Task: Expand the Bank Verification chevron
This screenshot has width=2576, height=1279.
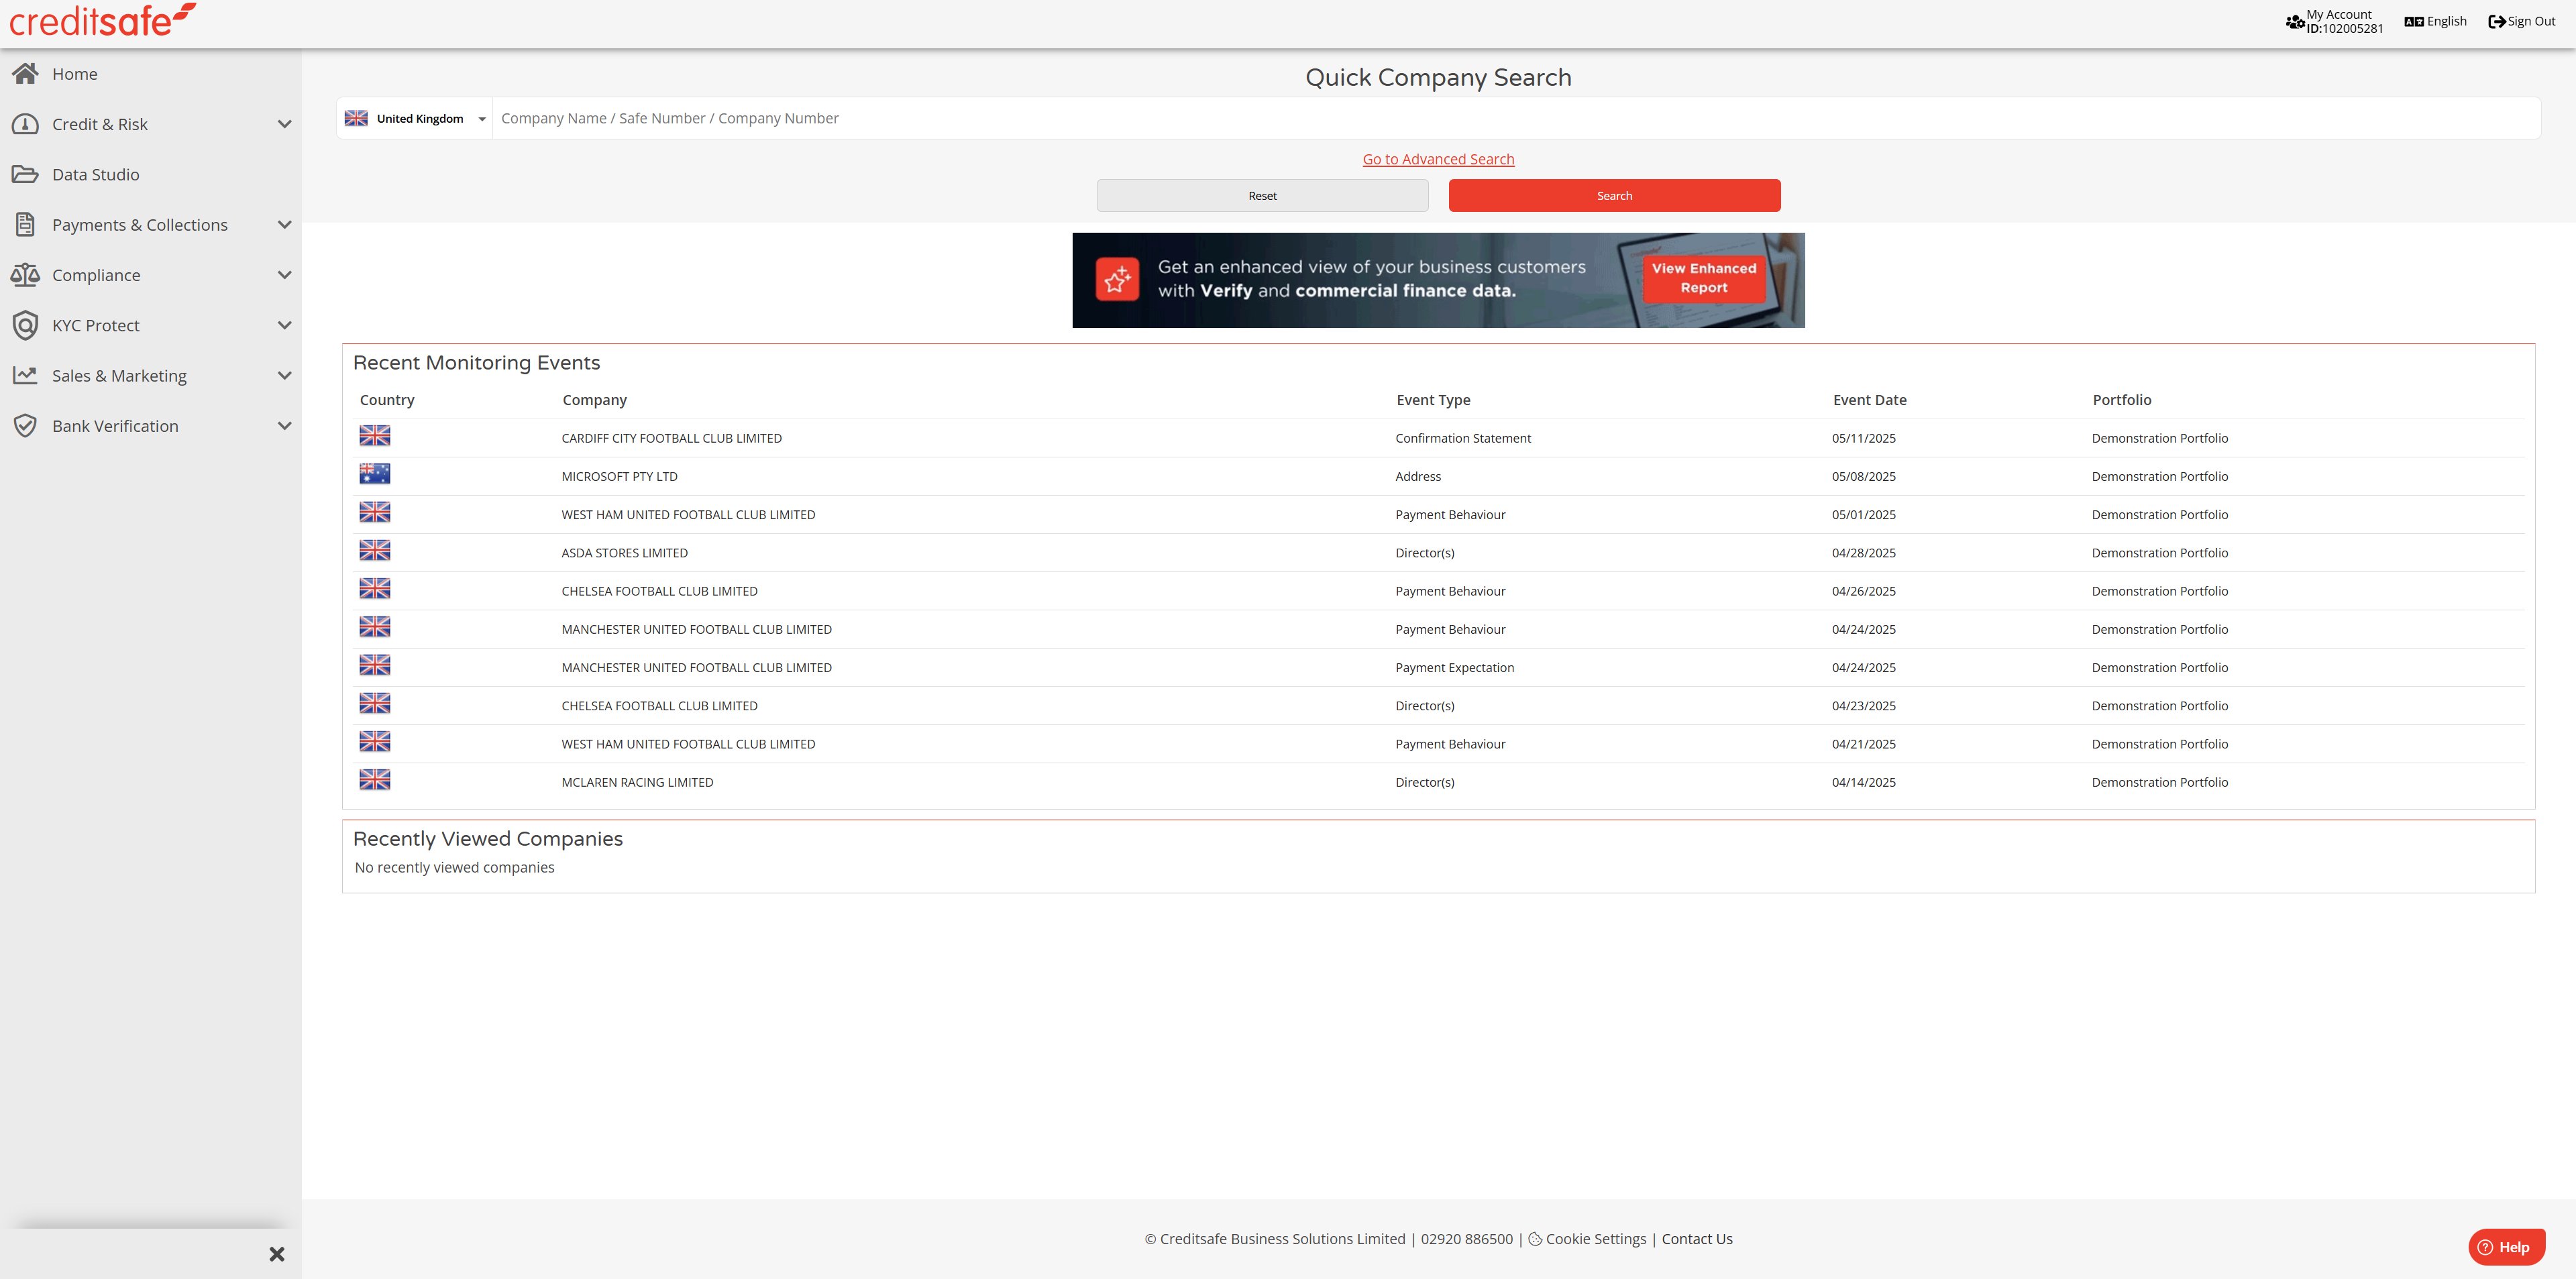Action: tap(284, 426)
